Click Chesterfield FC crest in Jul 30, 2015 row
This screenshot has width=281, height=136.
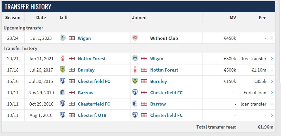[63, 81]
